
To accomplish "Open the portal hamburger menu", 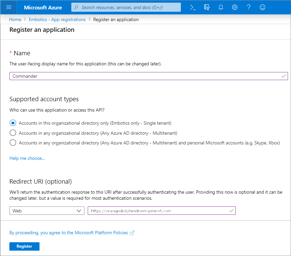I will click(9, 7).
